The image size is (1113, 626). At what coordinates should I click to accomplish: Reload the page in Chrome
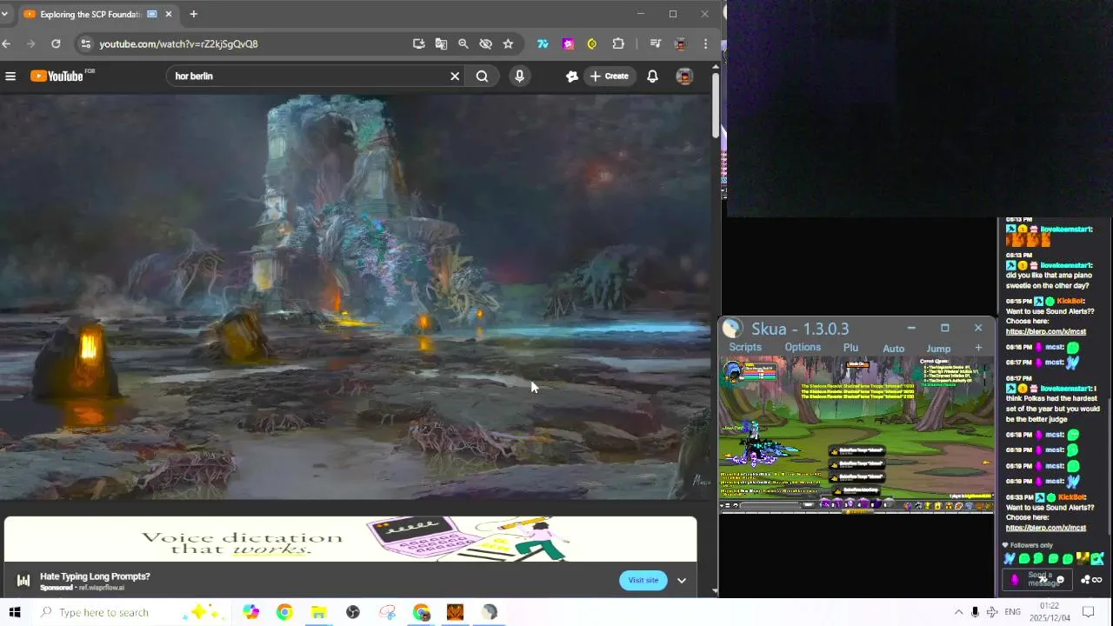click(x=56, y=43)
